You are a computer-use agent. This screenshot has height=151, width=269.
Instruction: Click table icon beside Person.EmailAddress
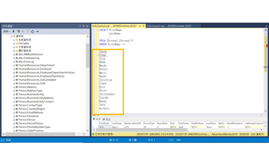pos(17,112)
